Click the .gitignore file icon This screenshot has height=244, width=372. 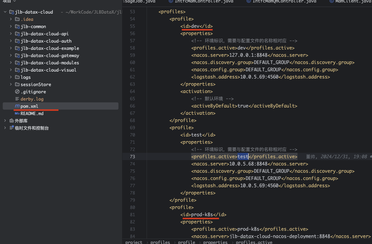[17, 92]
